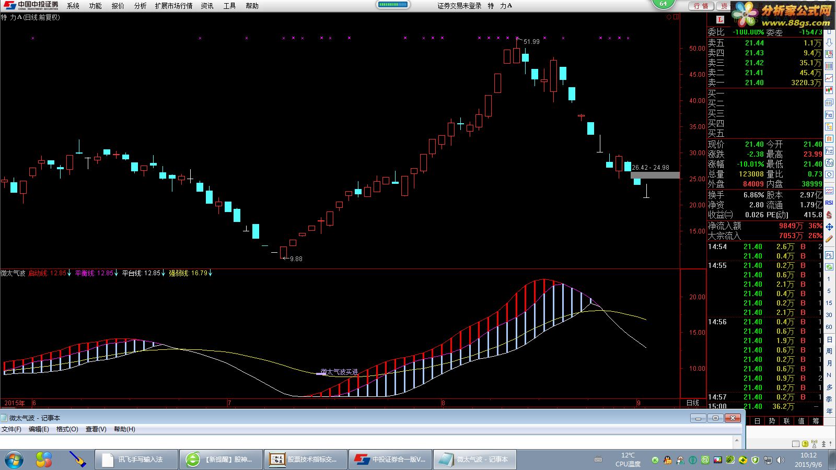The width and height of the screenshot is (836, 470).
Task: Switch to weekly period (周)
Action: [x=829, y=351]
